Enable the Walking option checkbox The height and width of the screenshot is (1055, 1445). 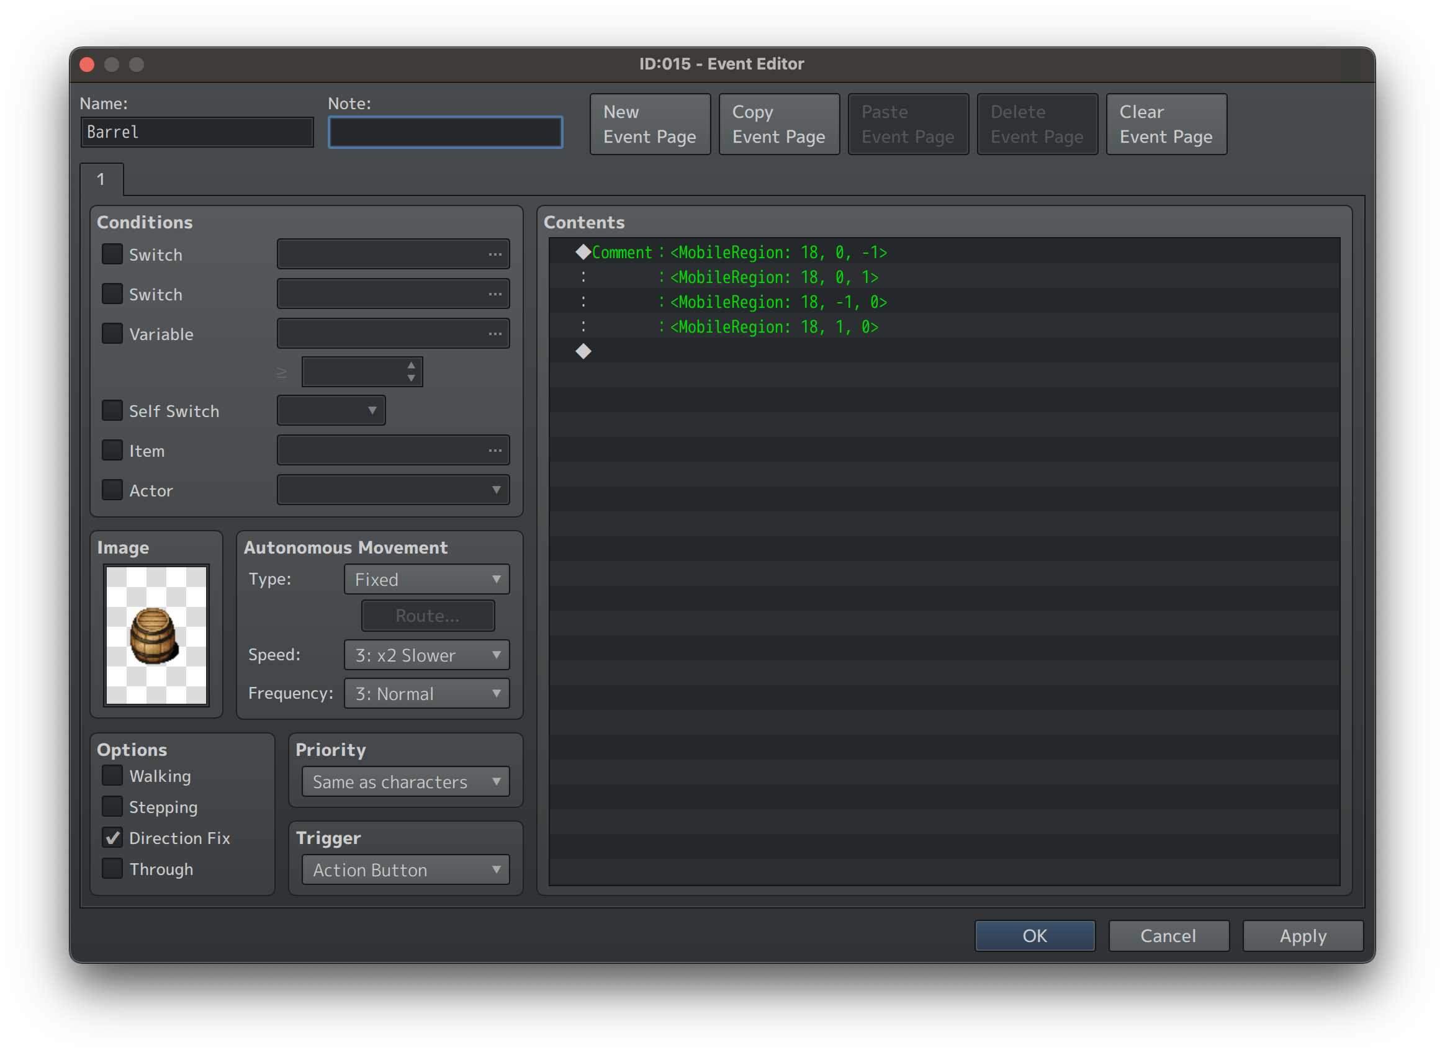(x=112, y=775)
